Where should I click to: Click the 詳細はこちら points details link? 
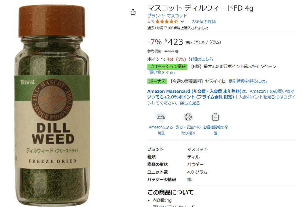pos(201,59)
